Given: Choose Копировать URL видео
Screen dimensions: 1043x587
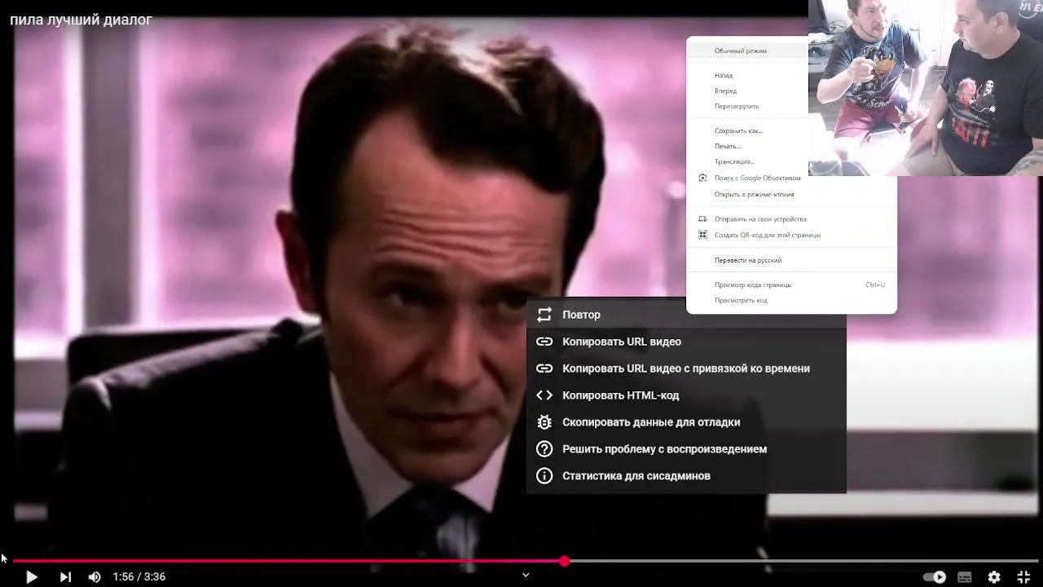Looking at the screenshot, I should point(686,342).
